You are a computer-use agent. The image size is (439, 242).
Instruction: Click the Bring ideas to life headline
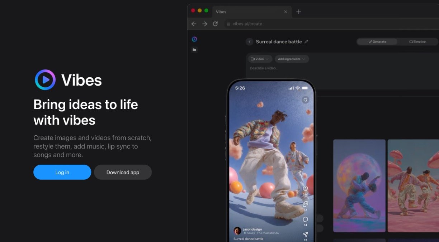pyautogui.click(x=86, y=112)
